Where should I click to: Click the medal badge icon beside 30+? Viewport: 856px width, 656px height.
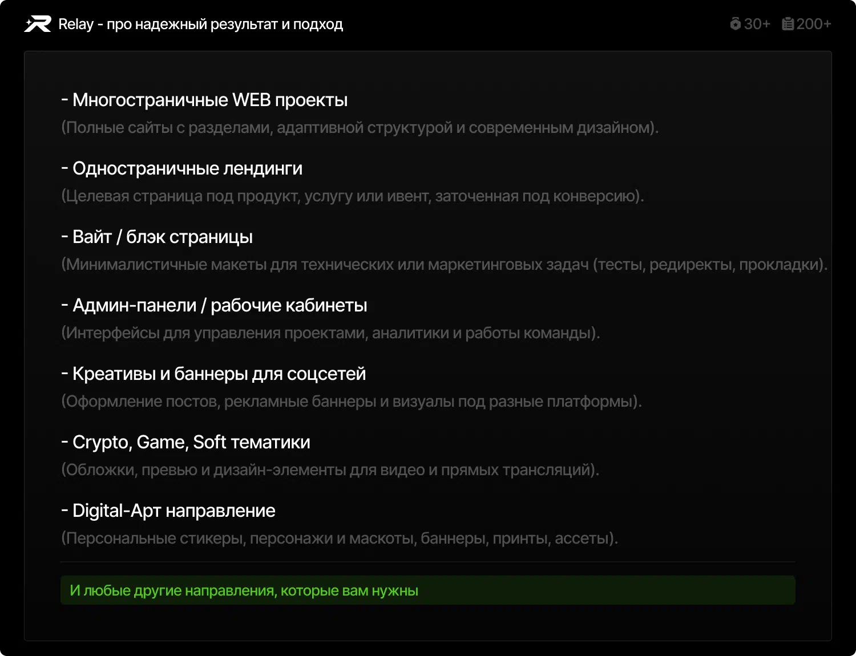[x=735, y=24]
